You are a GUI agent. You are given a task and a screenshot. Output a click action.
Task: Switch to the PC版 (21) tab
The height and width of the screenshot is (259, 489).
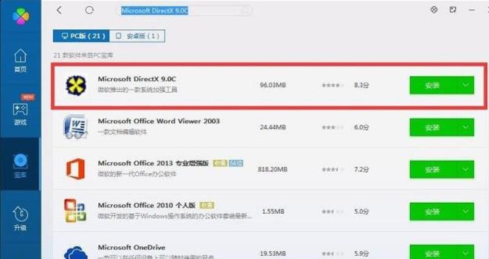point(81,36)
